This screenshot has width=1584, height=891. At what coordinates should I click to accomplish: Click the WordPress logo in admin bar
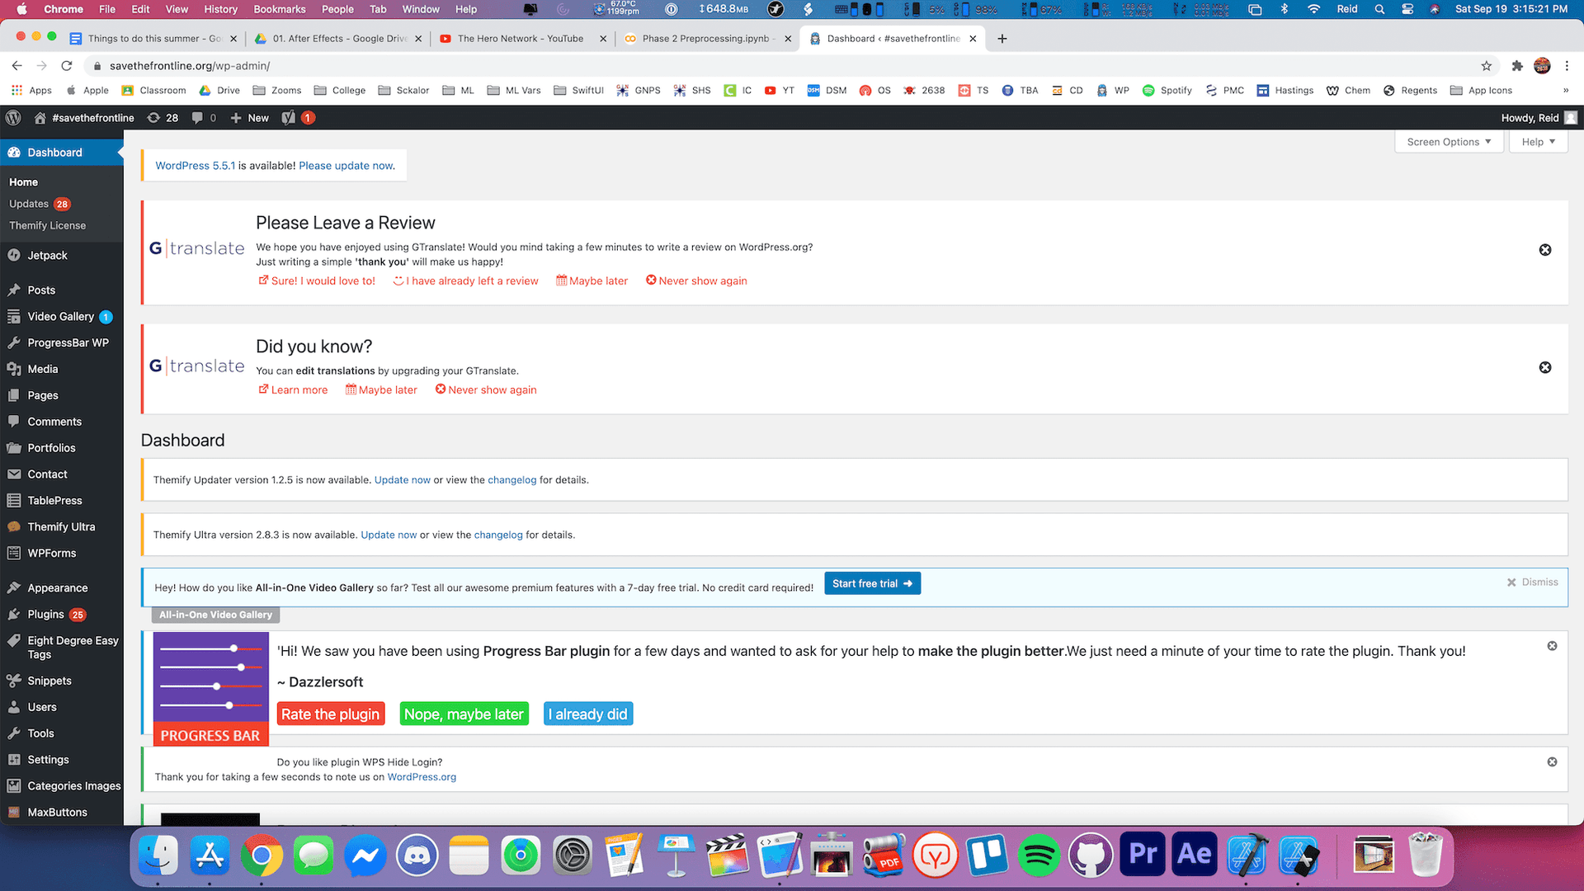tap(13, 118)
